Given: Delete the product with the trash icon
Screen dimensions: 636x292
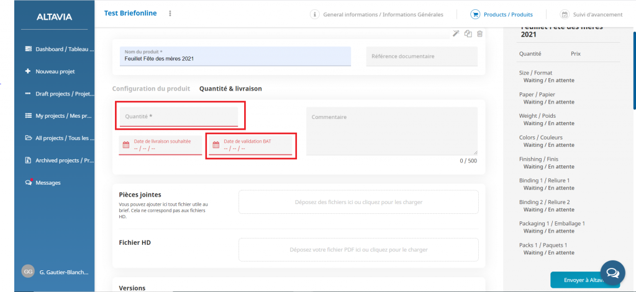Looking at the screenshot, I should click(479, 33).
